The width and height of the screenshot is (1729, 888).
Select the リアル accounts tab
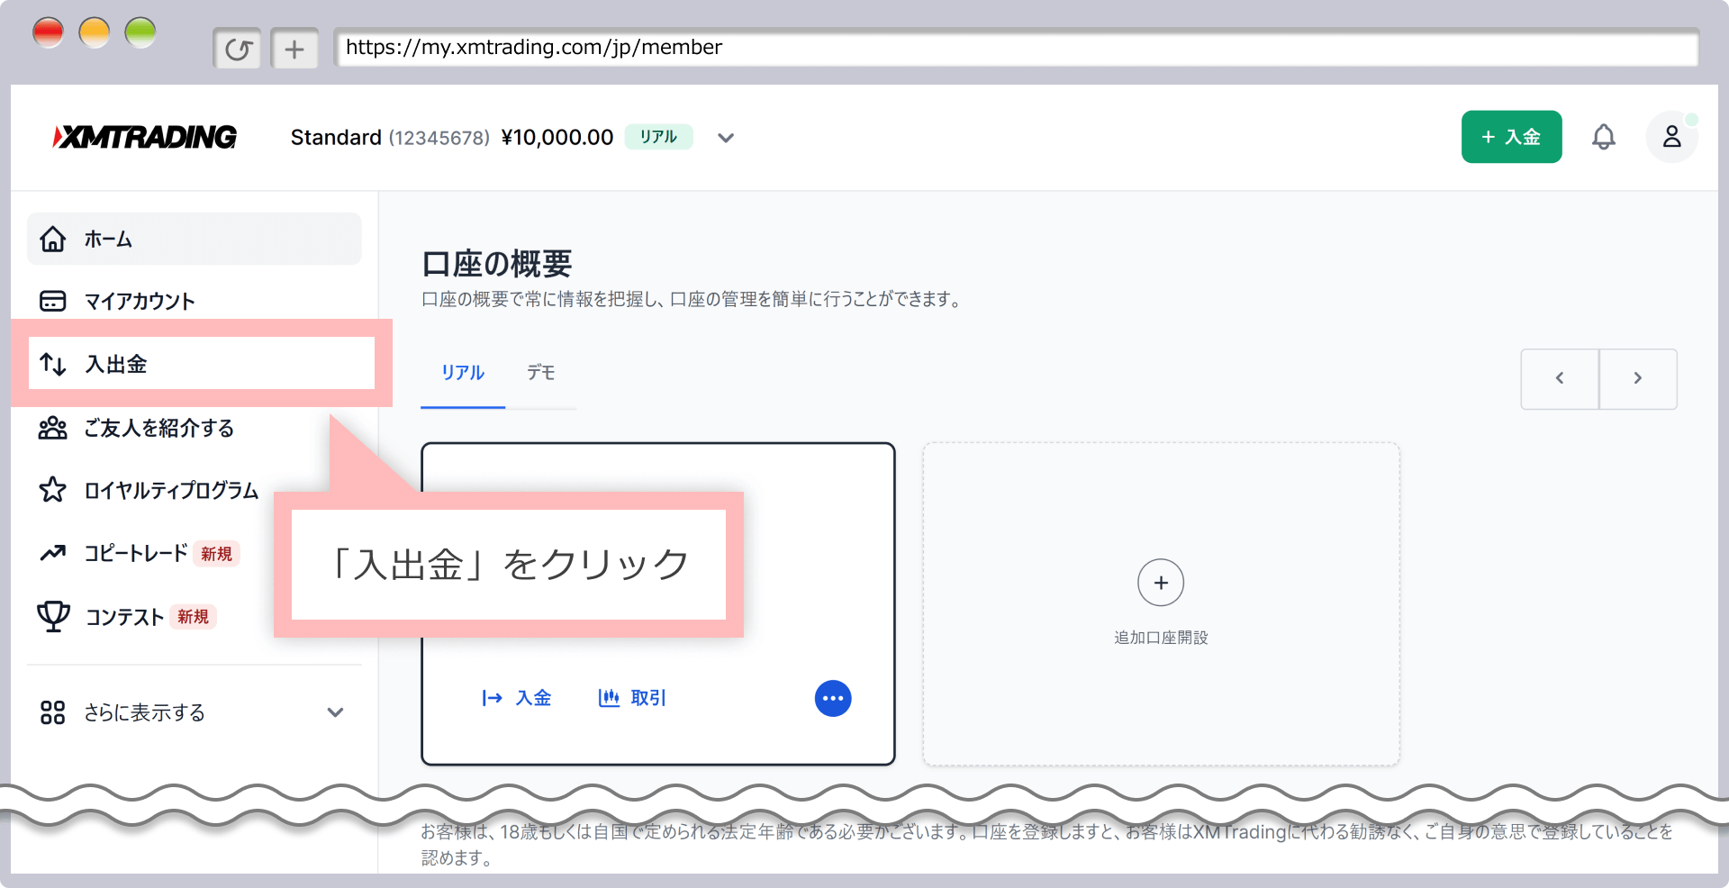[x=462, y=373]
